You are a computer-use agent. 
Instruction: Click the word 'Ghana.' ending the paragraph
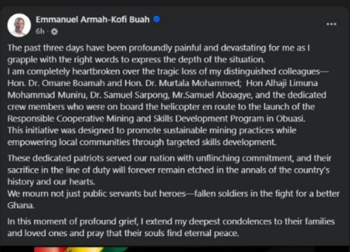point(21,206)
